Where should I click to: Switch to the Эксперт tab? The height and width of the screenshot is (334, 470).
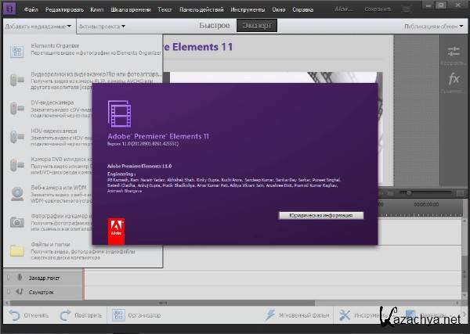[x=256, y=25]
